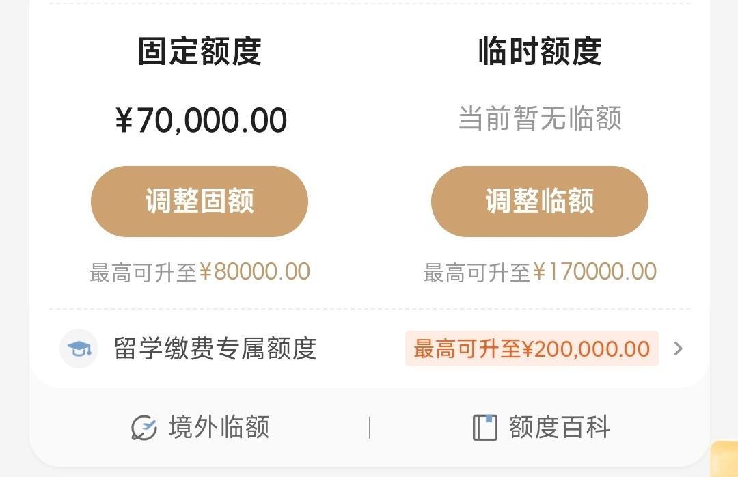
Task: Tap 最高可升至¥80000.00 hint text
Action: click(200, 272)
